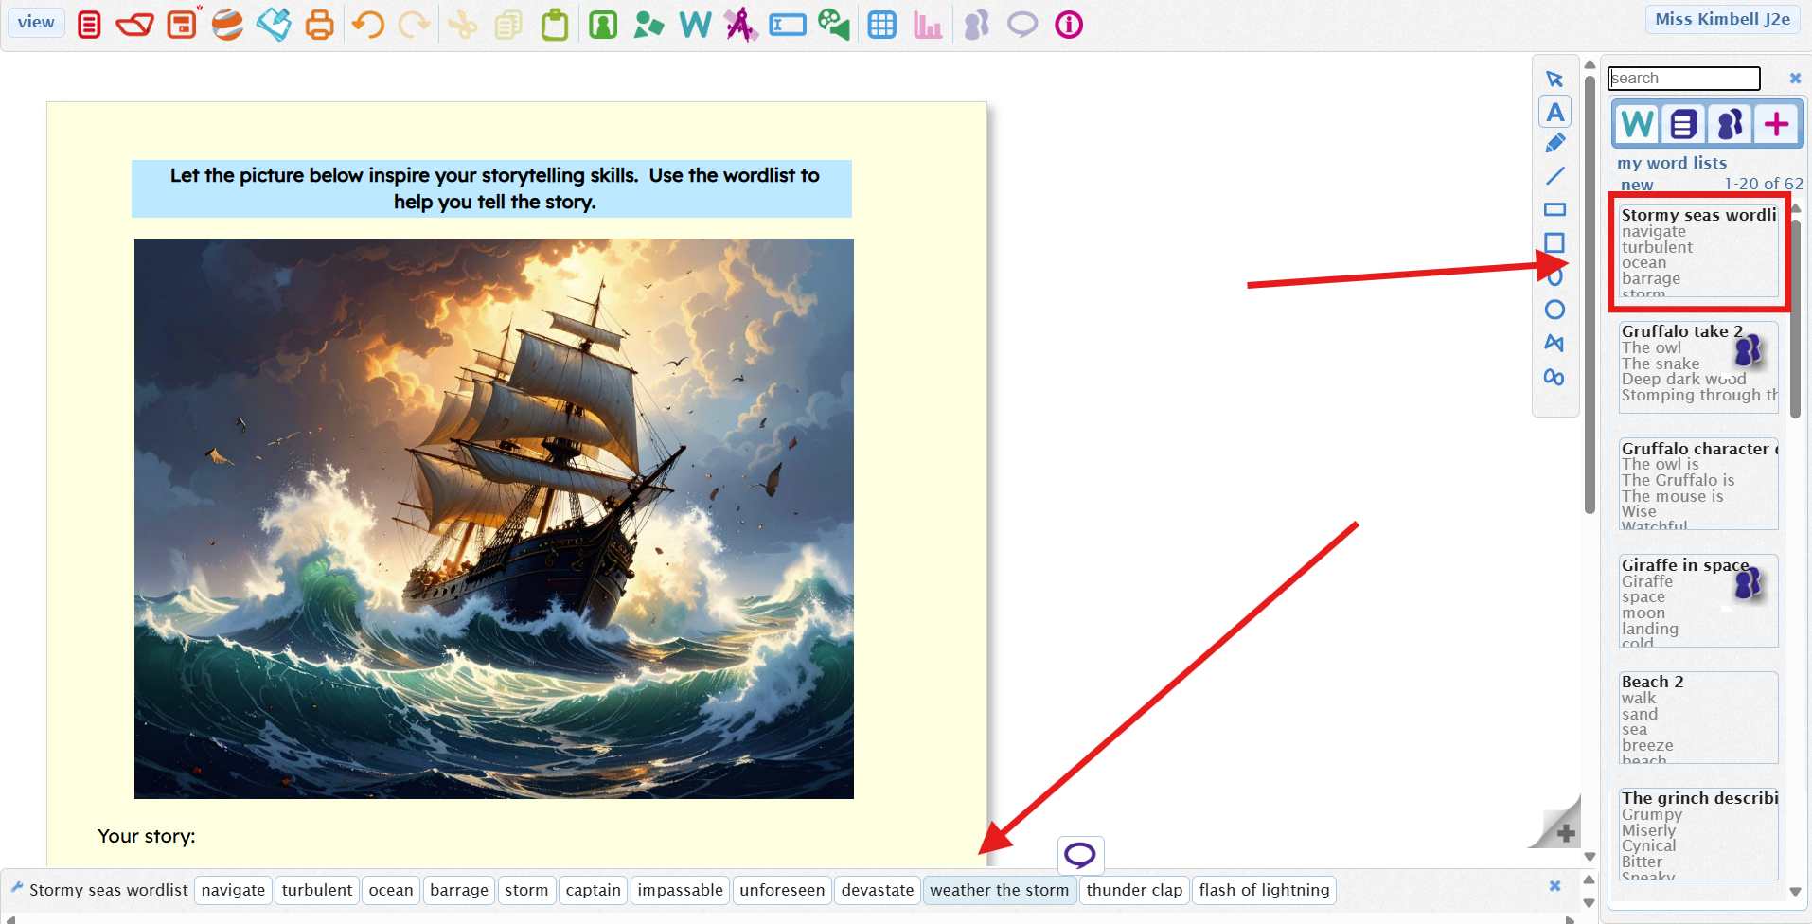Screen dimensions: 1812x924
Task: Insert phrase weather the storm
Action: (x=1000, y=890)
